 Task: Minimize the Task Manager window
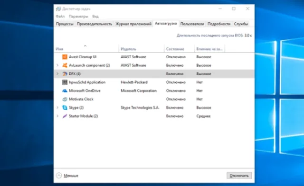(x=220, y=9)
